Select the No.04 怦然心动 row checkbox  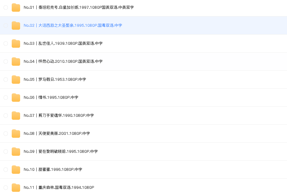tap(6, 62)
